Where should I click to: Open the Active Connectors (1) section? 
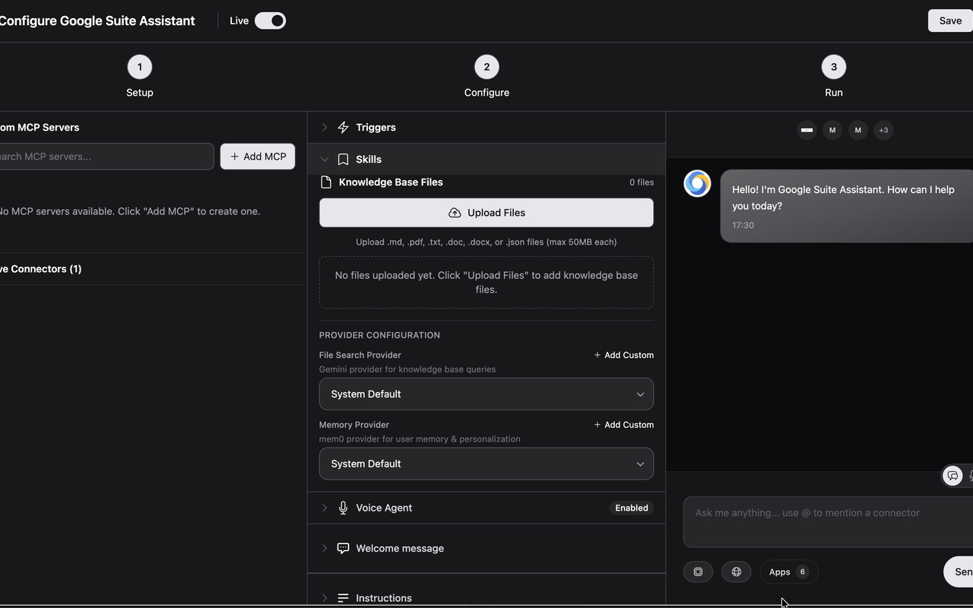click(x=152, y=269)
